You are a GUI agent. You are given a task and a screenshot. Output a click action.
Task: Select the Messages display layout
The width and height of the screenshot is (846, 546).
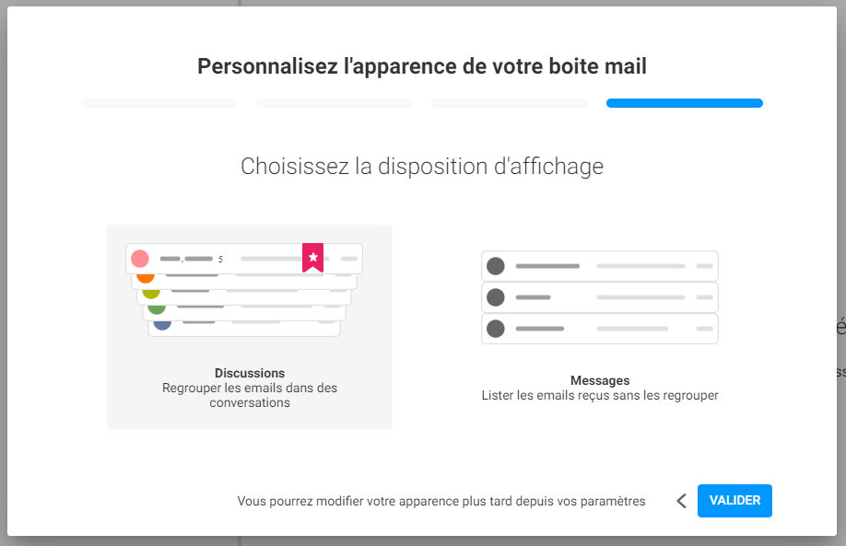click(x=599, y=327)
